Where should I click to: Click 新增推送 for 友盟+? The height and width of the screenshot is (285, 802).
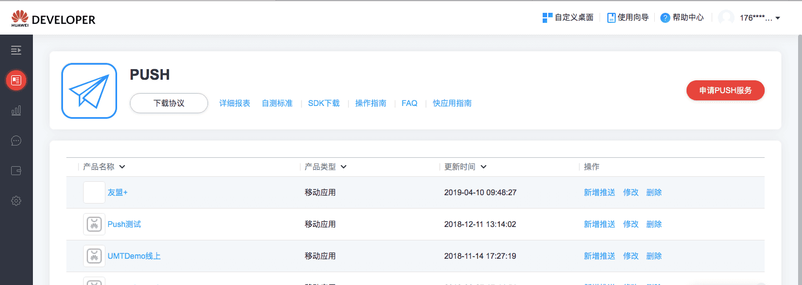[x=600, y=192]
